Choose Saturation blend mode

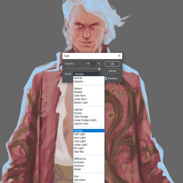pos(89,180)
